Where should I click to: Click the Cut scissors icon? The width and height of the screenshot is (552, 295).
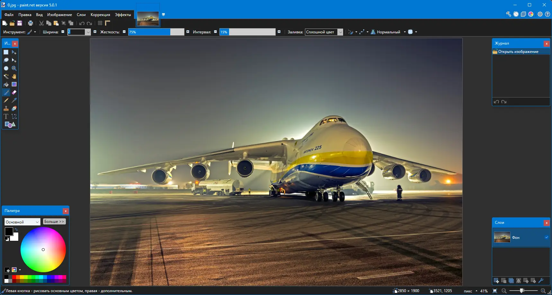(x=41, y=23)
